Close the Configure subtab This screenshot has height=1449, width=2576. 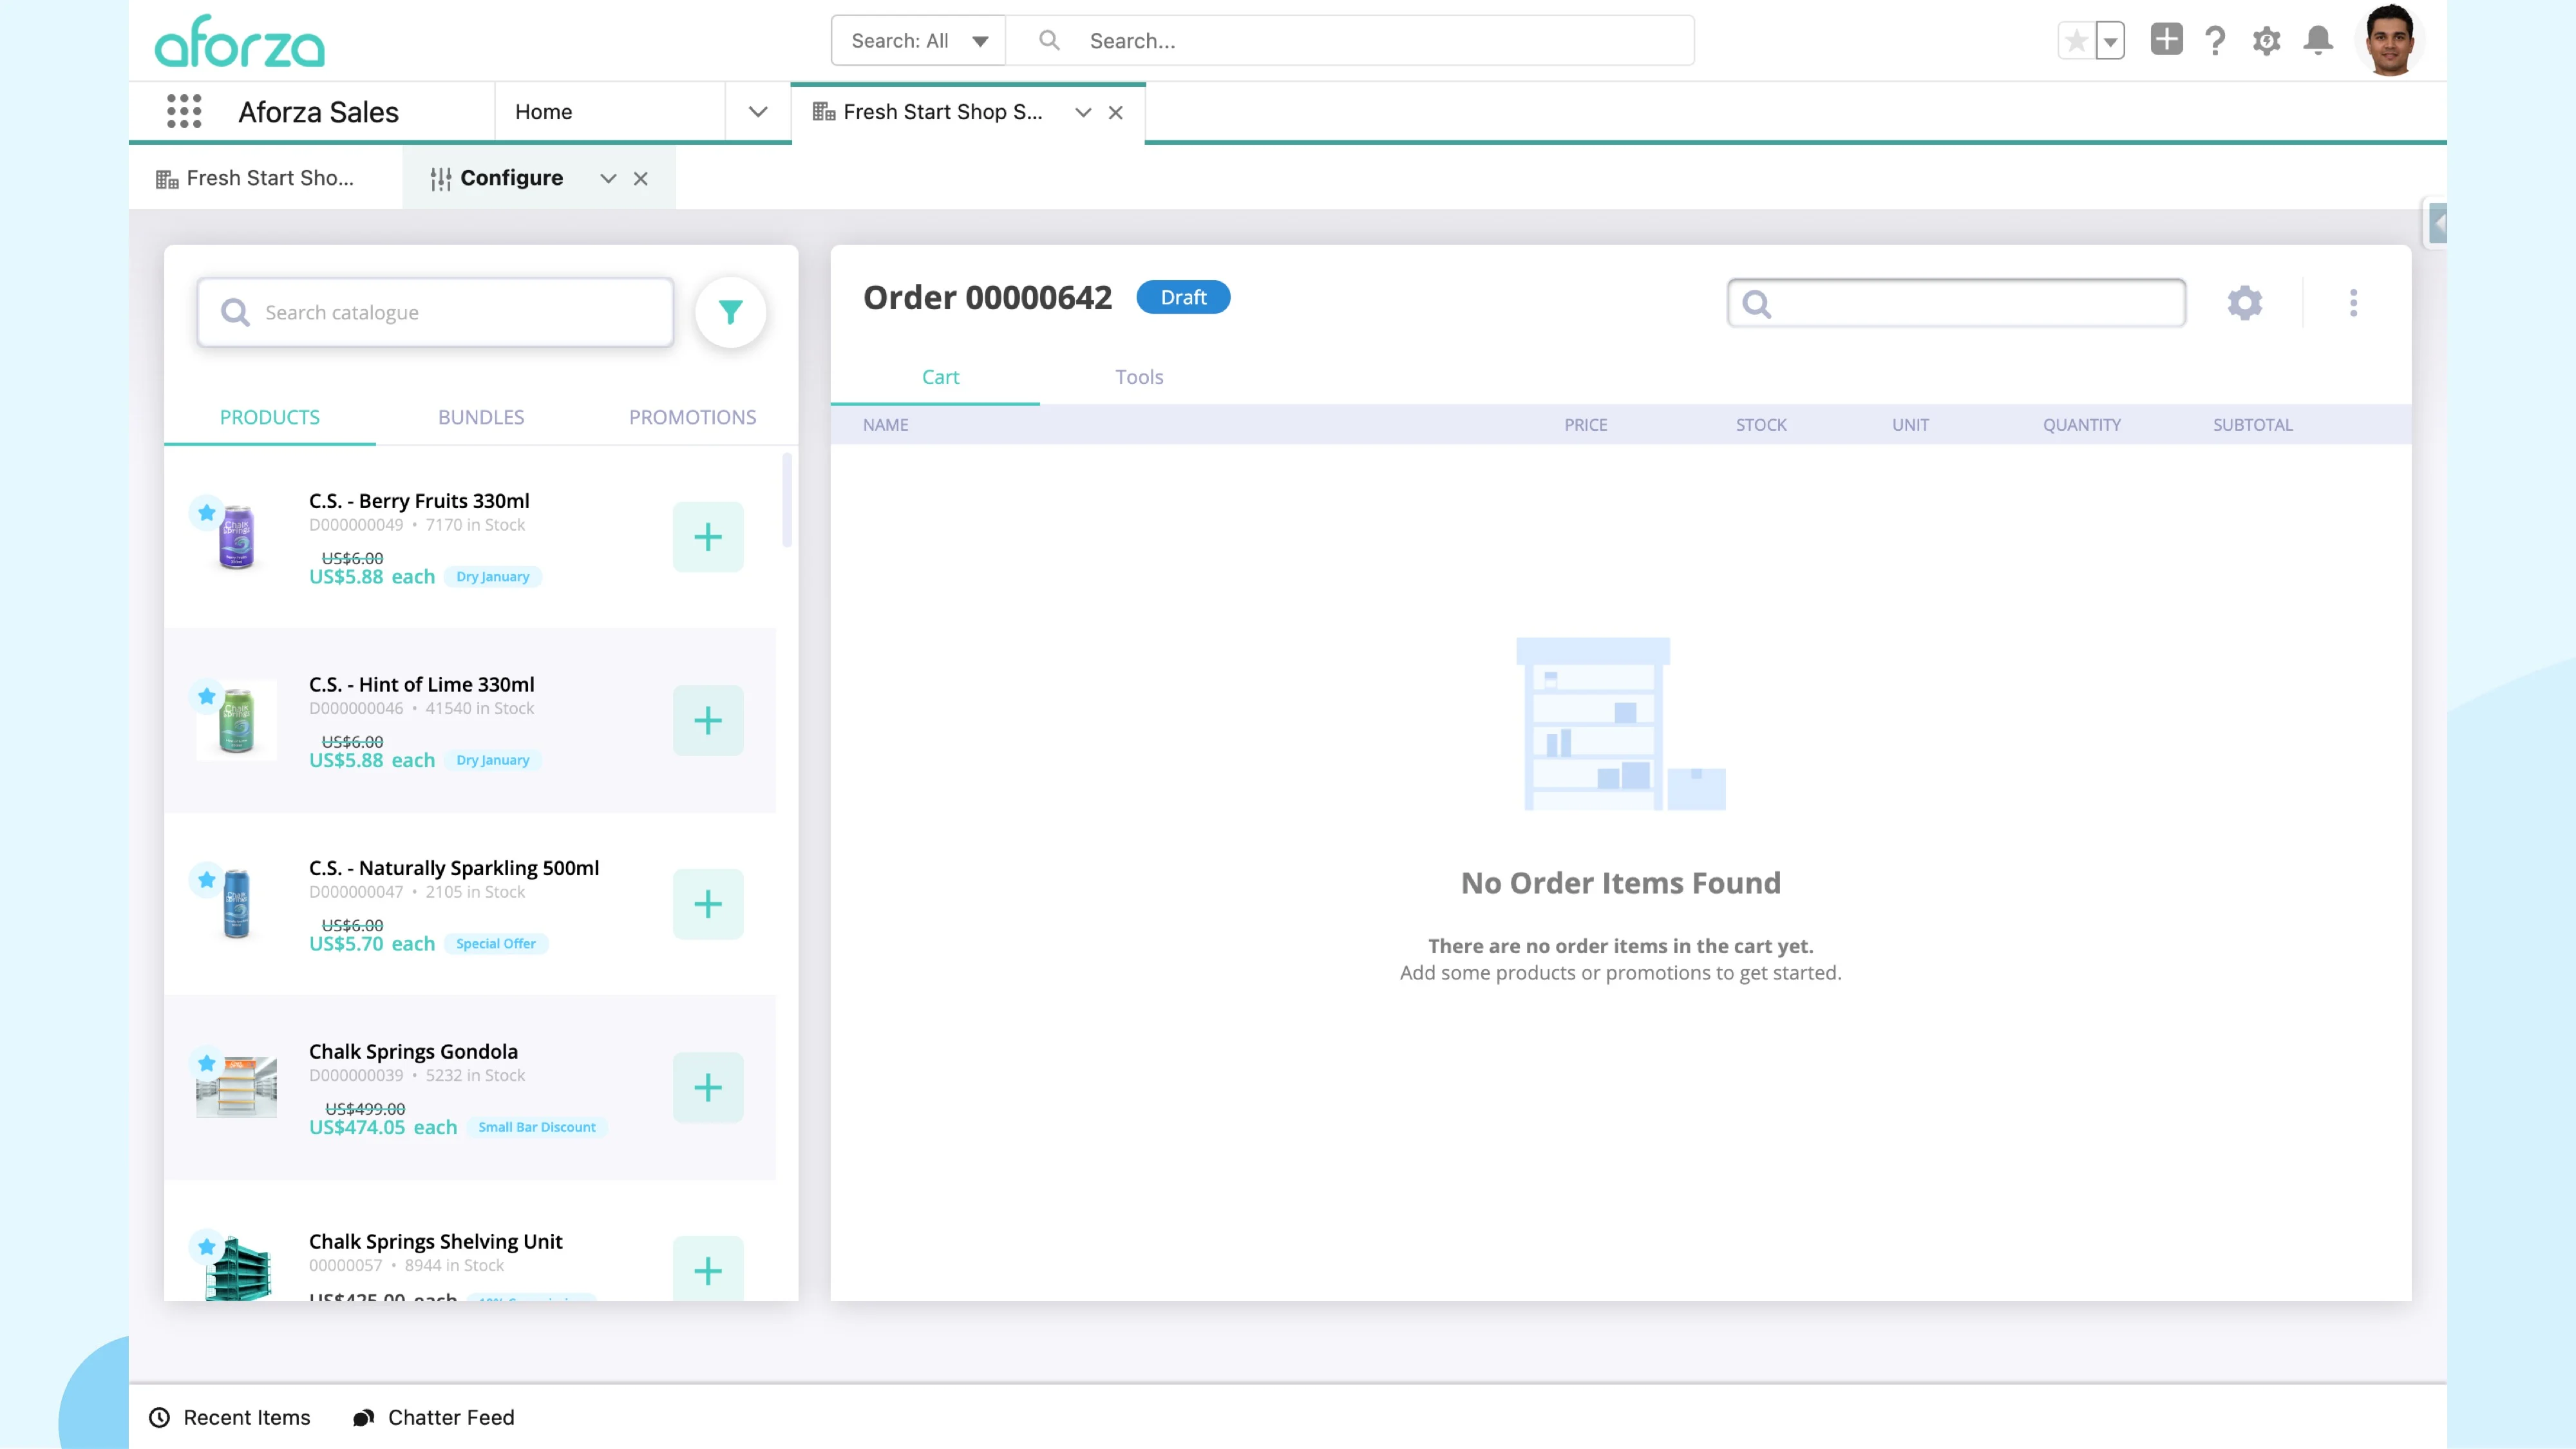pos(641,178)
